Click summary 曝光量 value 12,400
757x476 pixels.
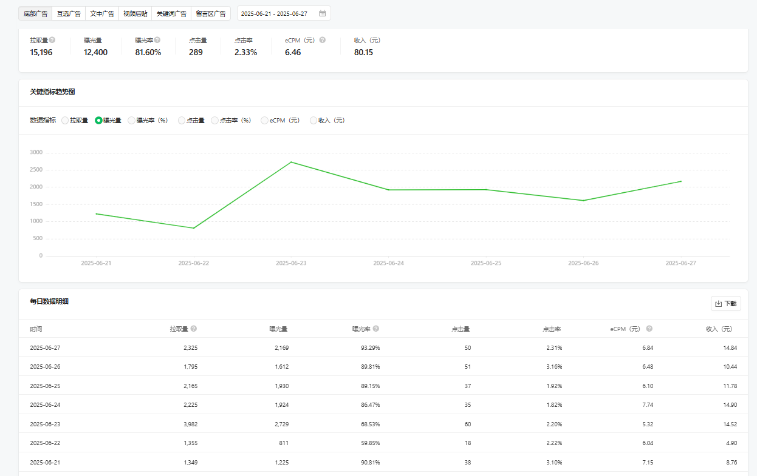click(x=96, y=53)
